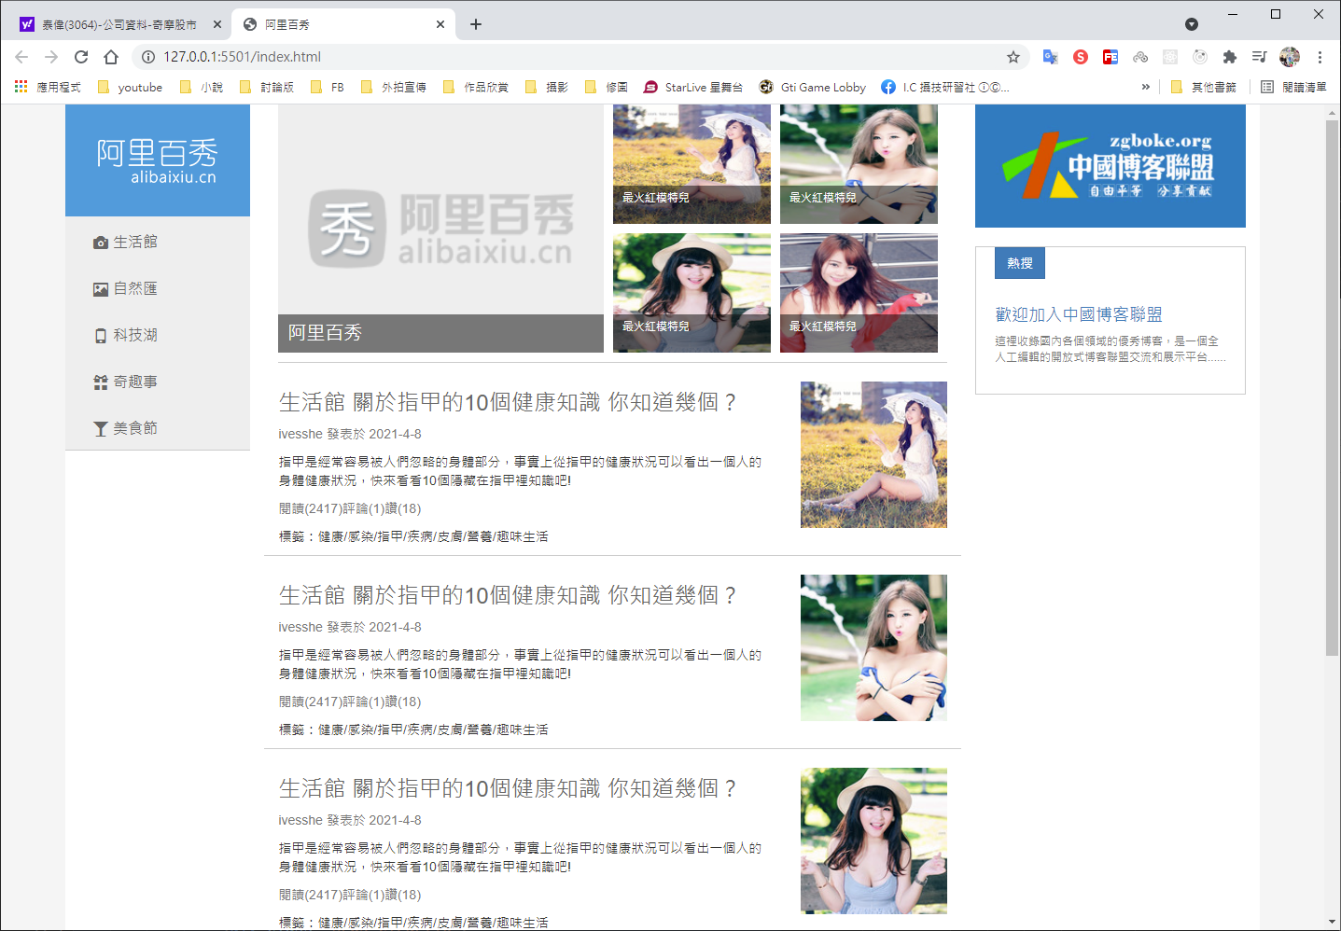Open 歡迎加入中國博客聯盟 link

coord(1079,314)
